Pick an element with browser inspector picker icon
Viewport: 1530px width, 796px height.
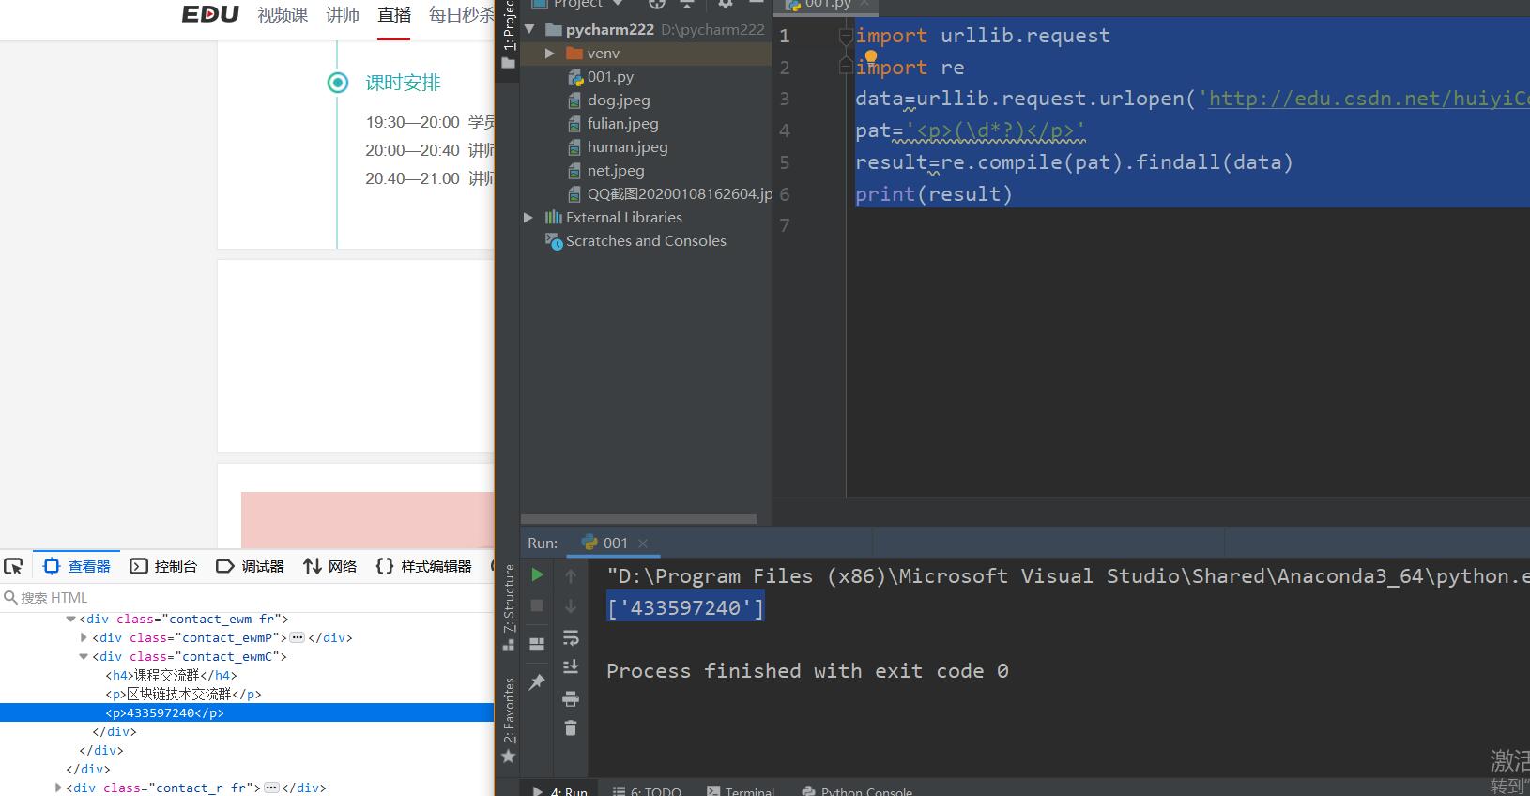point(13,566)
